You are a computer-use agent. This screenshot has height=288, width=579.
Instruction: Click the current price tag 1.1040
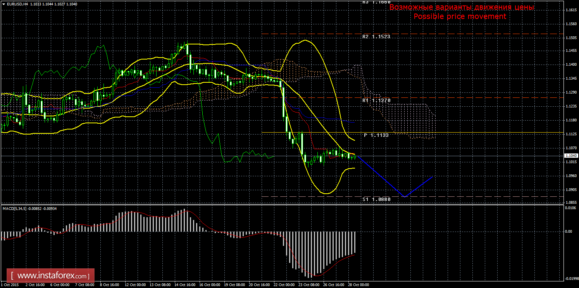571,155
